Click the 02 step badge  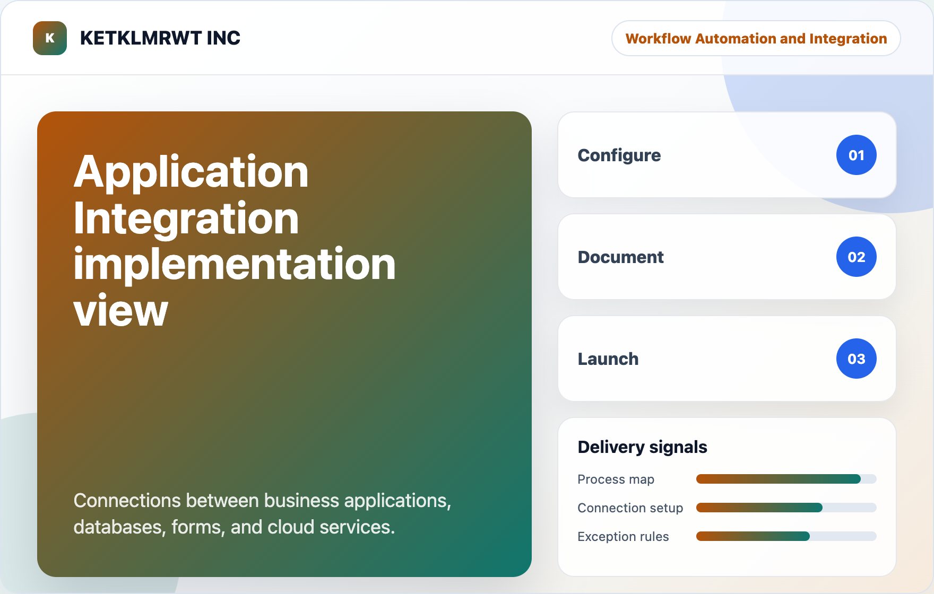pyautogui.click(x=857, y=257)
